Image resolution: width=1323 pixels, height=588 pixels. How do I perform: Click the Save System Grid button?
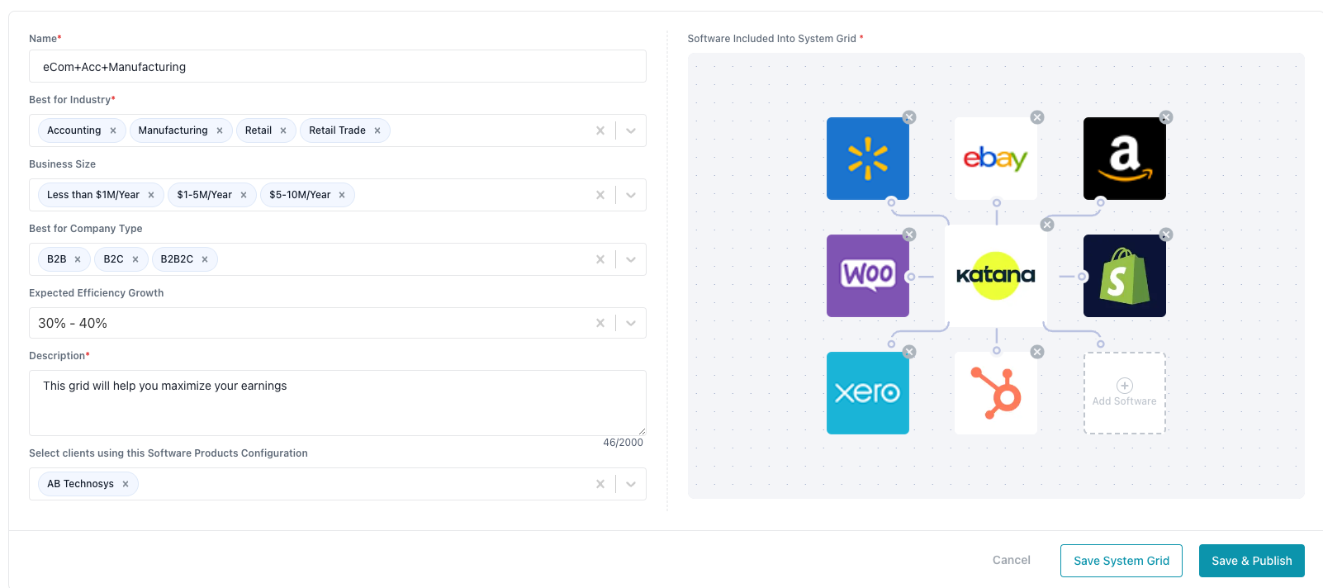(1121, 561)
